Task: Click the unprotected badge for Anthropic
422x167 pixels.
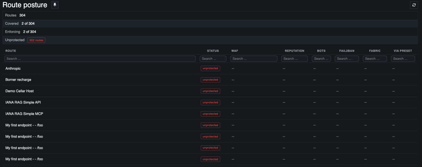Action: 210,69
